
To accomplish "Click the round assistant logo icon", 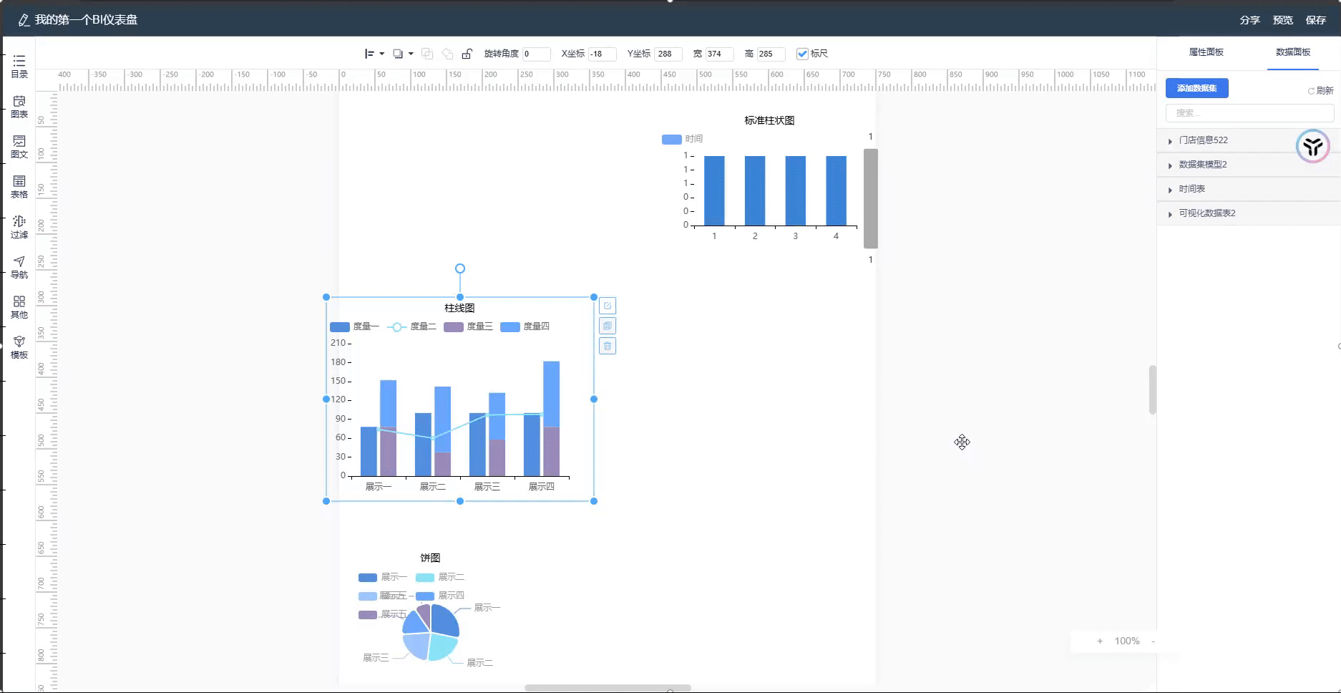I will 1313,147.
